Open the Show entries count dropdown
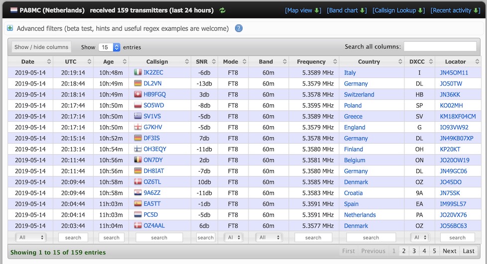 pos(109,47)
